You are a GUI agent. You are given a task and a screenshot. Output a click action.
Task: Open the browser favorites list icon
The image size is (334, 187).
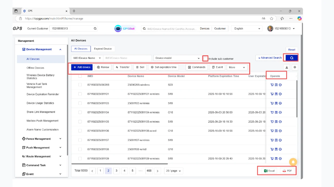(x=282, y=18)
